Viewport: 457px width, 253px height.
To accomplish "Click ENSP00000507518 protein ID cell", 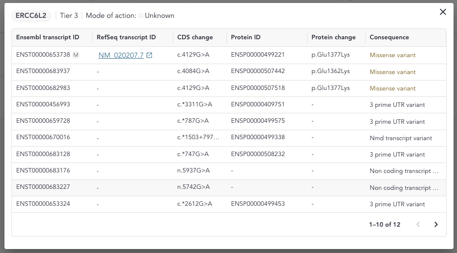I will 258,88.
